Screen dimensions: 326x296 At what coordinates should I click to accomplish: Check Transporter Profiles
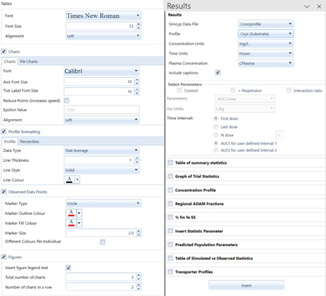[x=170, y=271]
